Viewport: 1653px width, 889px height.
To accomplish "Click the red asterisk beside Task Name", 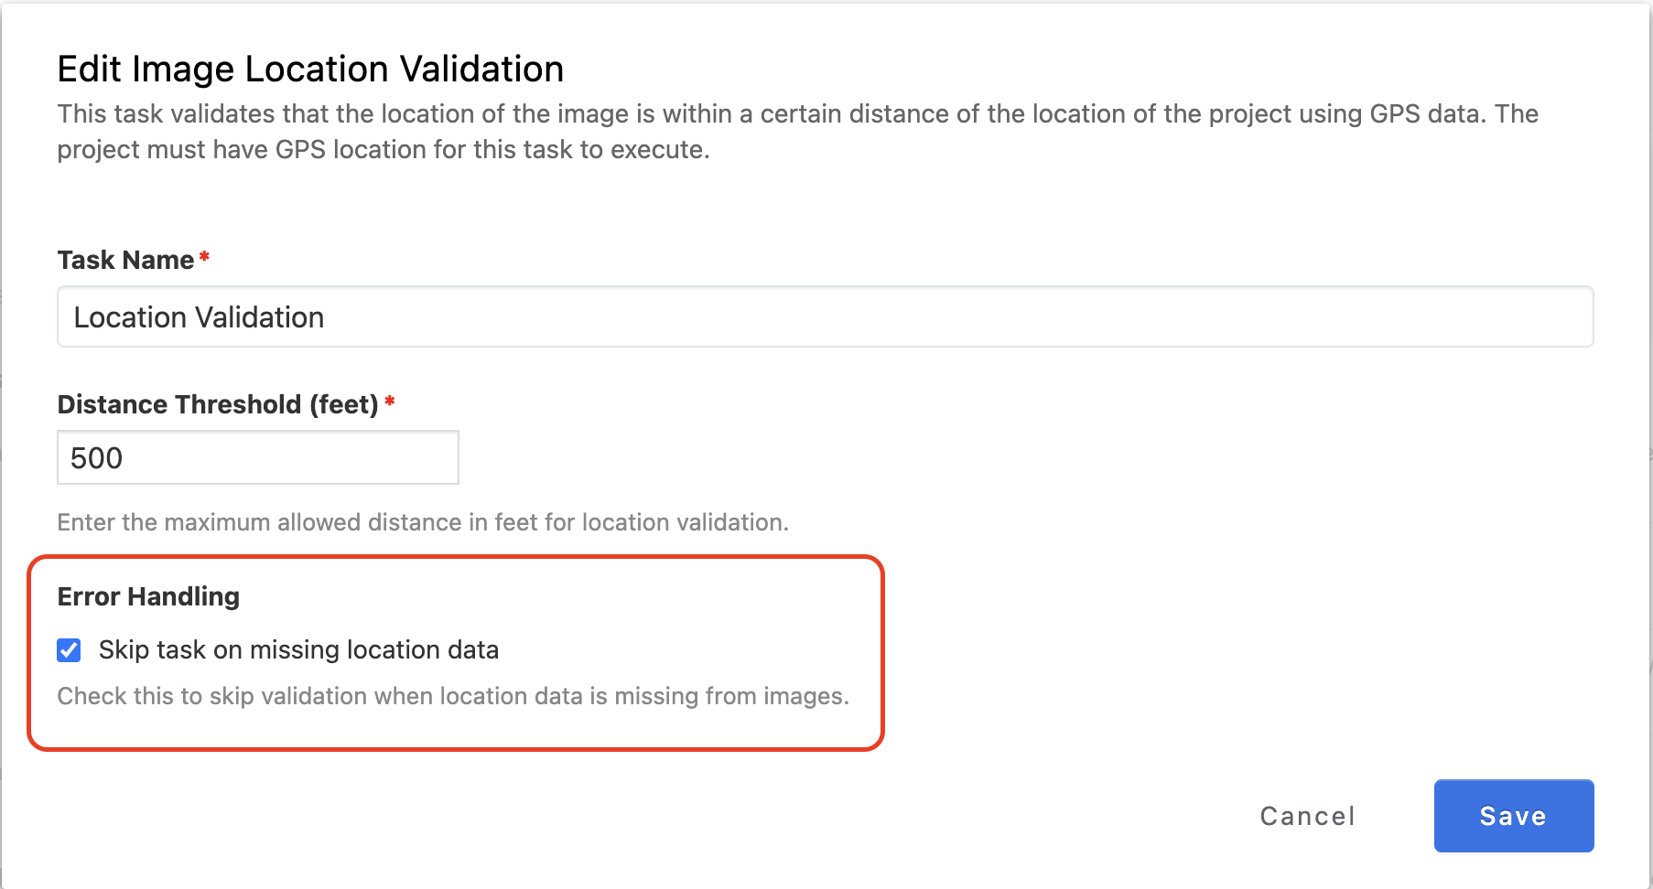I will pos(204,258).
